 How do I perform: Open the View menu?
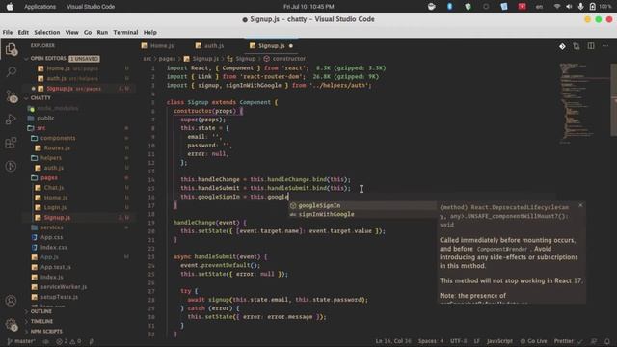point(71,32)
